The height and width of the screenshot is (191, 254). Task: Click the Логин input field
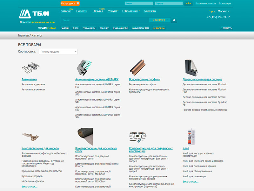[x=139, y=4]
